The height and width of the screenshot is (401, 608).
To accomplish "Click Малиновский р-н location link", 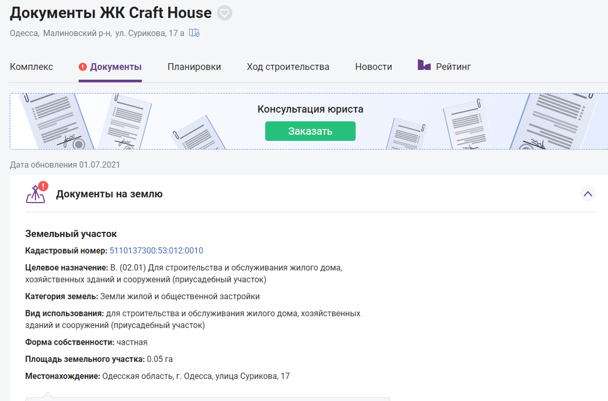I will click(x=77, y=33).
